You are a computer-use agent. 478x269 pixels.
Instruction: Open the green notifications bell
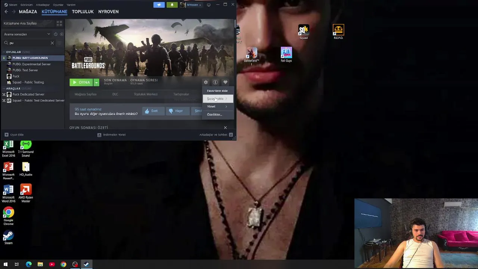click(172, 5)
